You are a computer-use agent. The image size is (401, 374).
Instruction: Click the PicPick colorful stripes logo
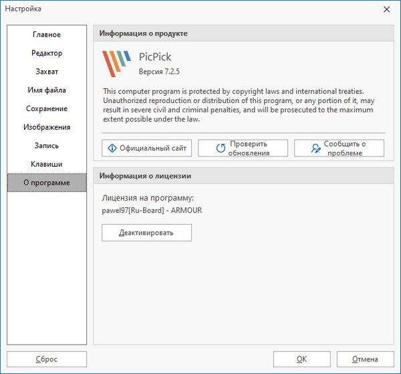(x=116, y=63)
